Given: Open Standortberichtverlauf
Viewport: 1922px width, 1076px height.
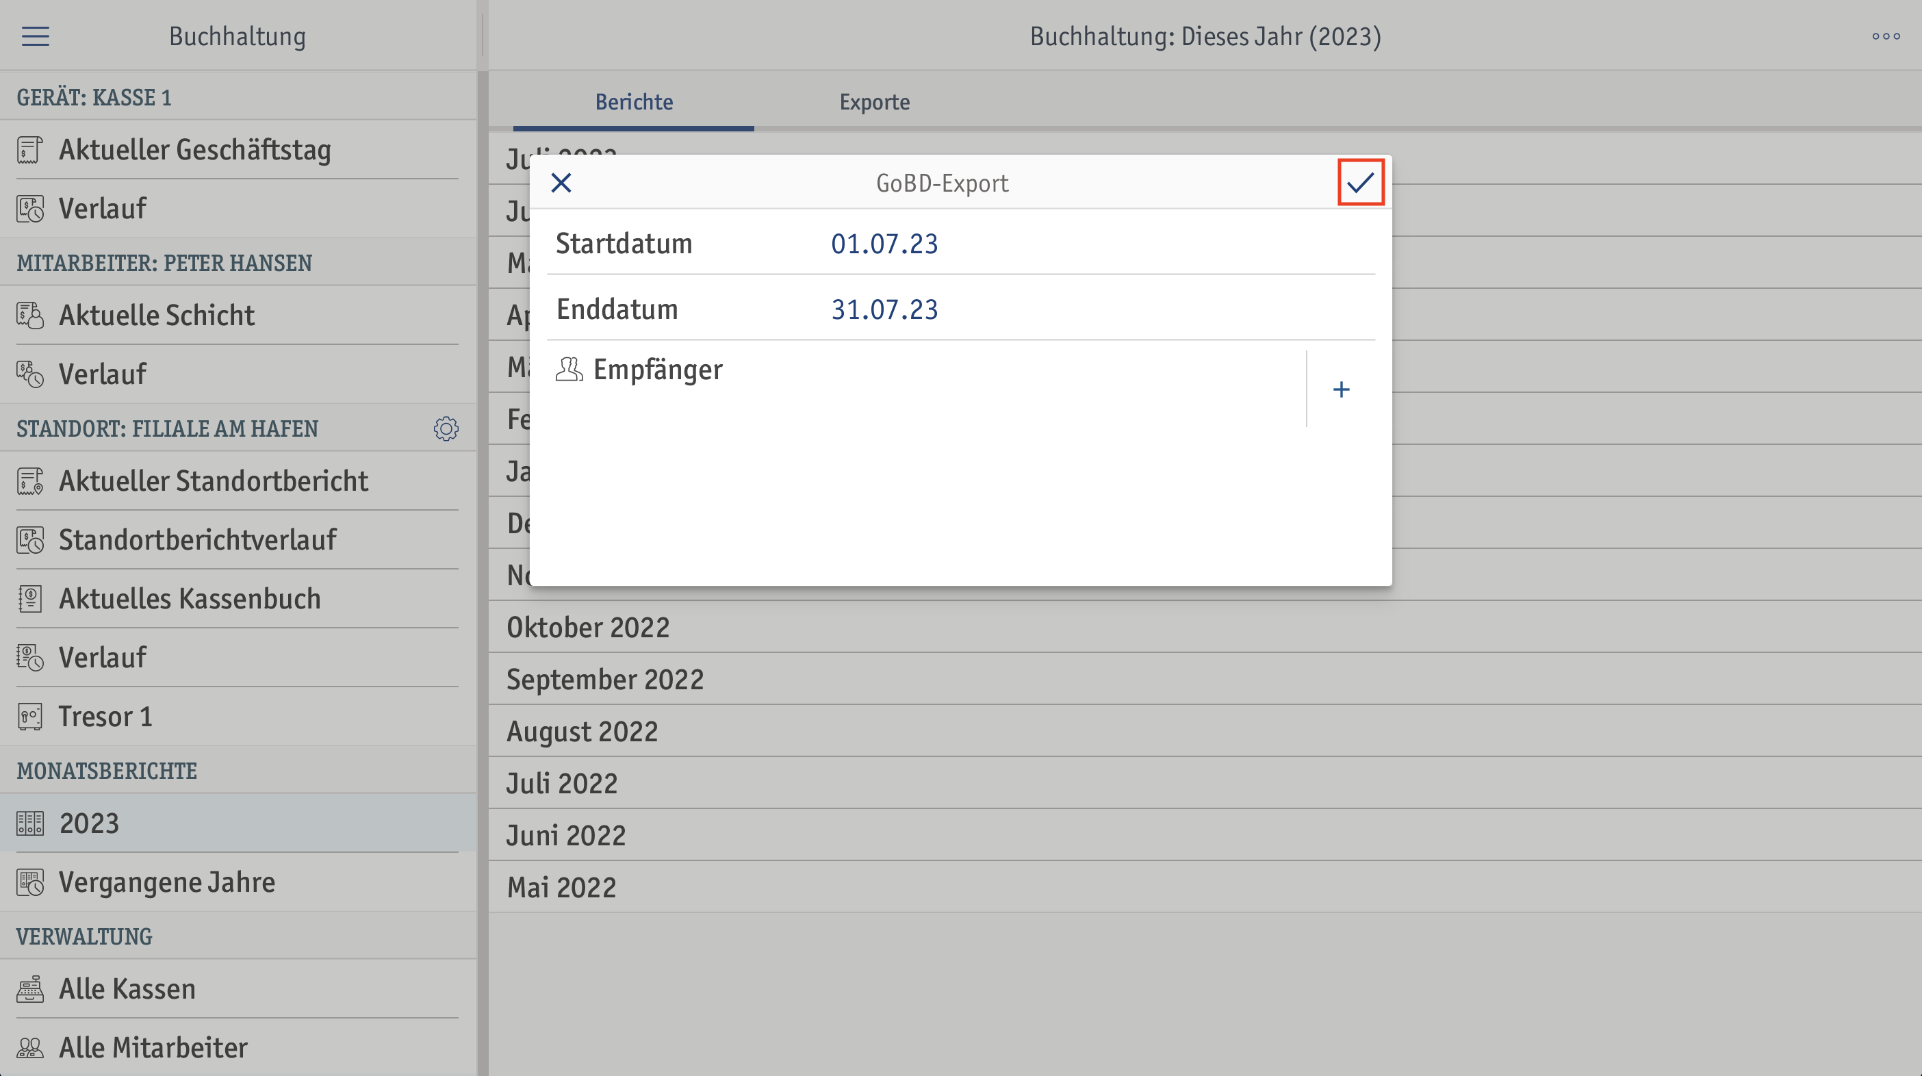Looking at the screenshot, I should [238, 539].
